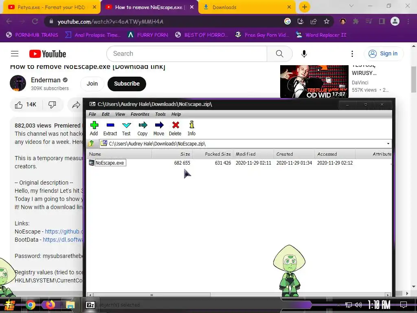Open Firefox from the taskbar
417x313 pixels.
50,305
